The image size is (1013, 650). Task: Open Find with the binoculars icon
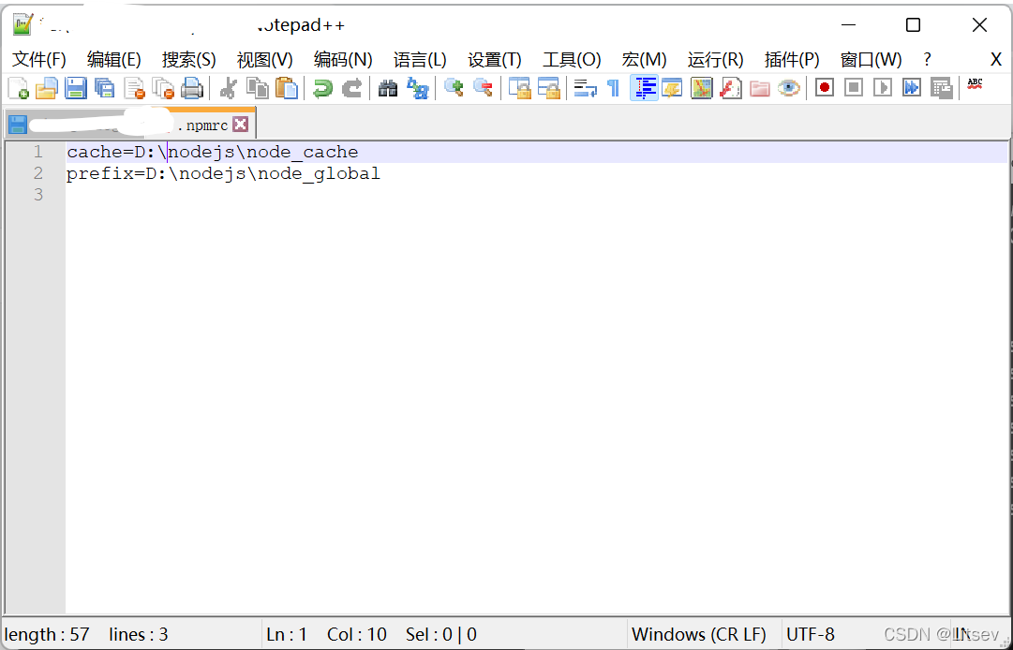click(x=387, y=86)
